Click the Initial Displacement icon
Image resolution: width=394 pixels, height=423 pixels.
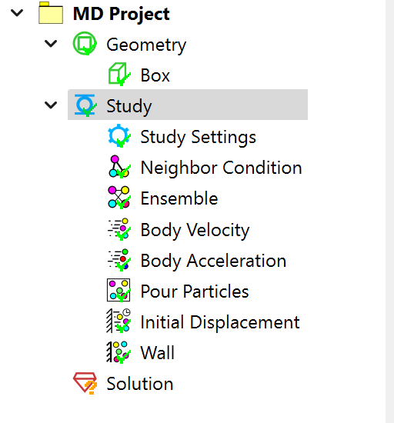tap(119, 321)
